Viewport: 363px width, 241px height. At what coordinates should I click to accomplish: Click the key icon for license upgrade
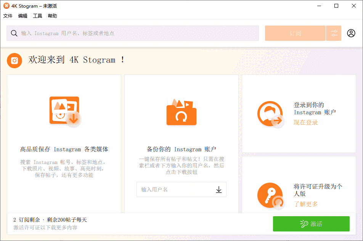pos(270,195)
